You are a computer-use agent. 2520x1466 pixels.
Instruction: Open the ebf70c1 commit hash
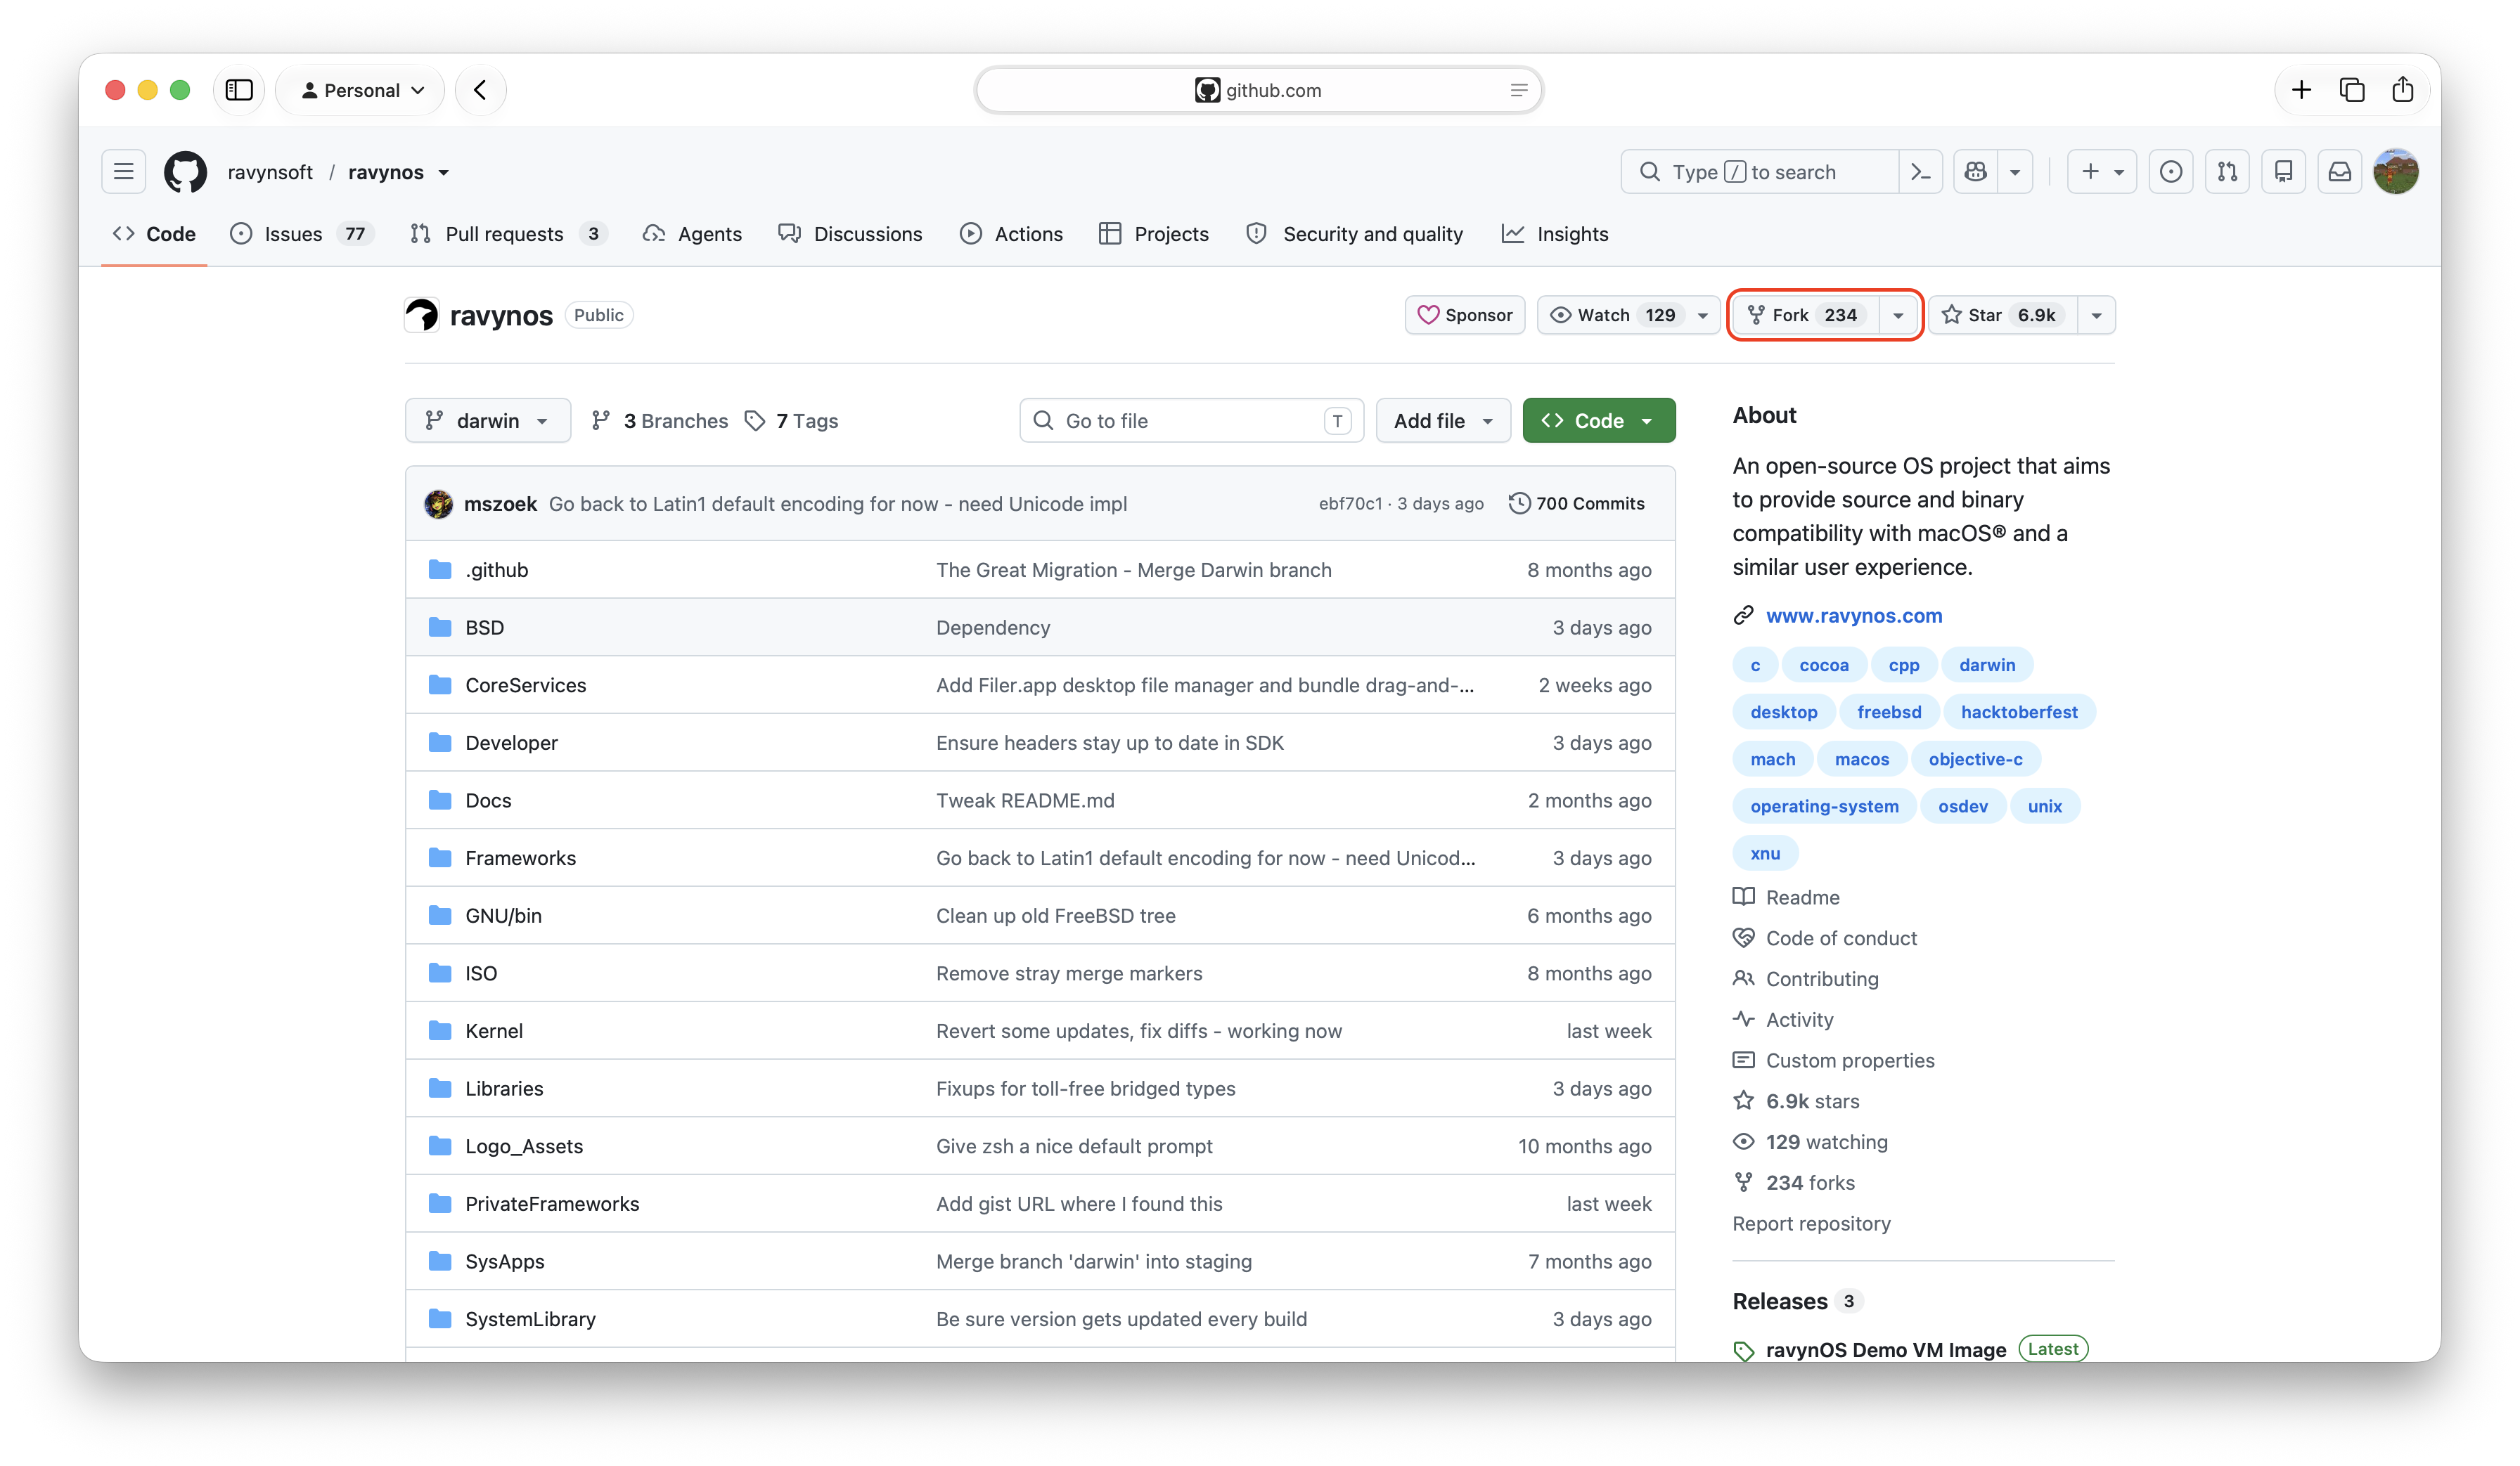tap(1350, 504)
